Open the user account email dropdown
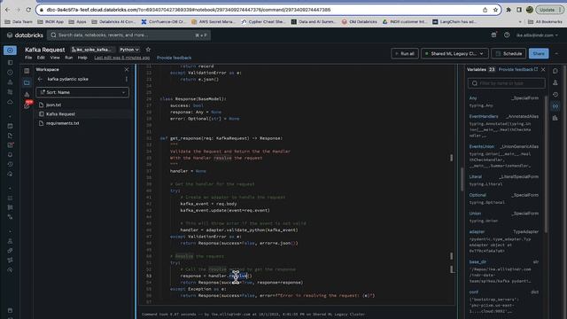Image resolution: width=567 pixels, height=319 pixels. 537,35
